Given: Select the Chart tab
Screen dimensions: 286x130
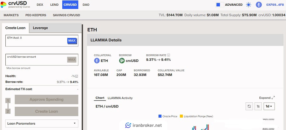Looking at the screenshot, I should click(100, 98).
